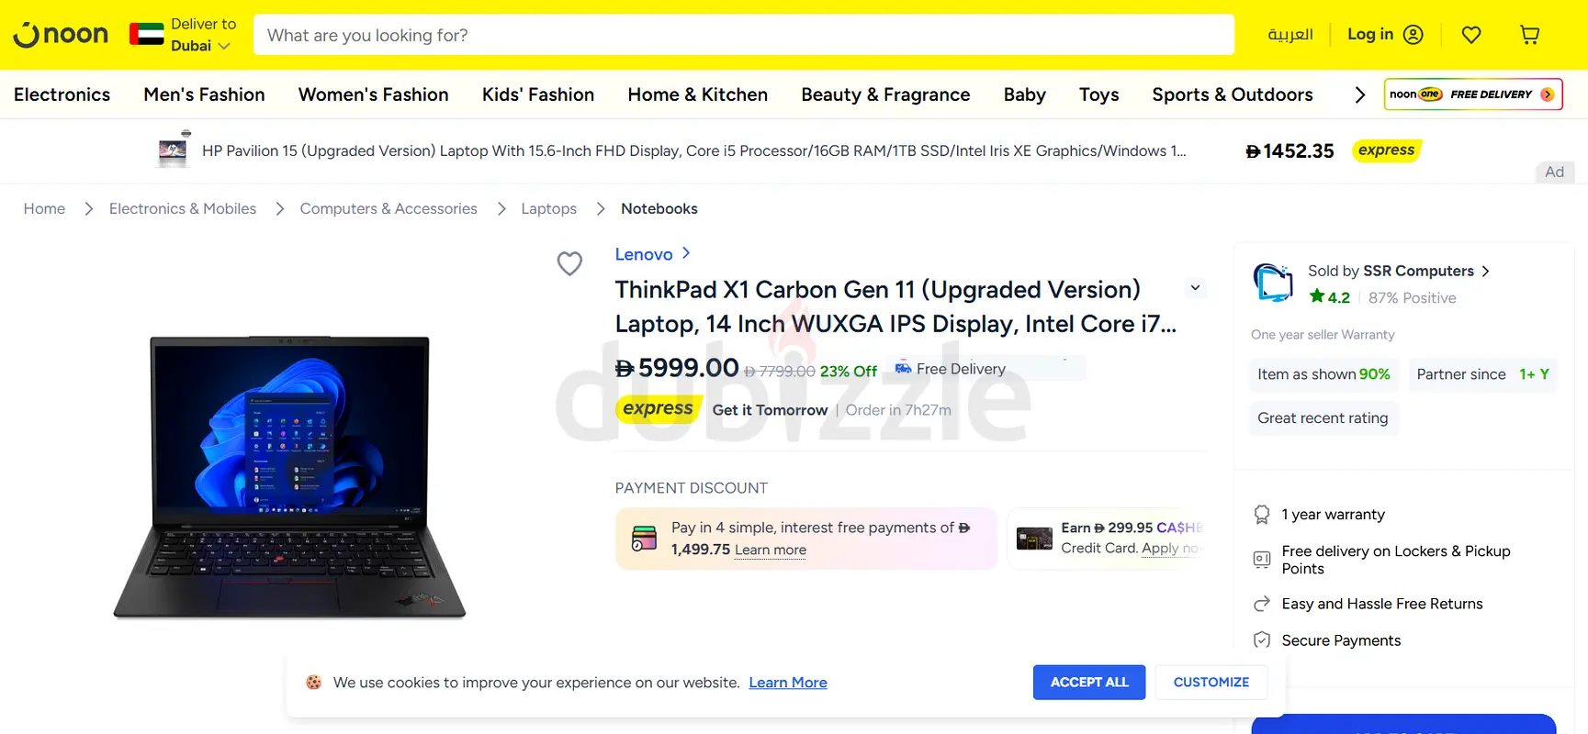The image size is (1588, 734).
Task: Expand the Deliver to Dubai dropdown
Action: pos(203,35)
